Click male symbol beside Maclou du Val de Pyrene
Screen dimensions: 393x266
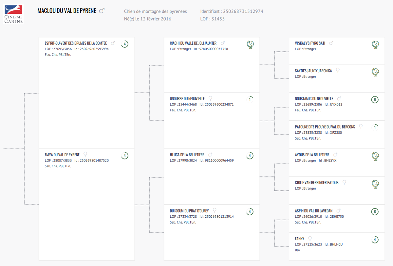(x=102, y=11)
